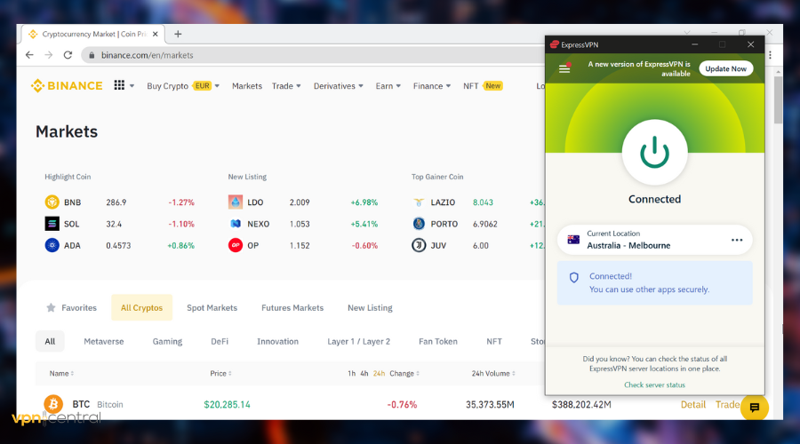Screen dimensions: 800x444
Task: Click the PORTO token icon
Action: pyautogui.click(x=419, y=223)
